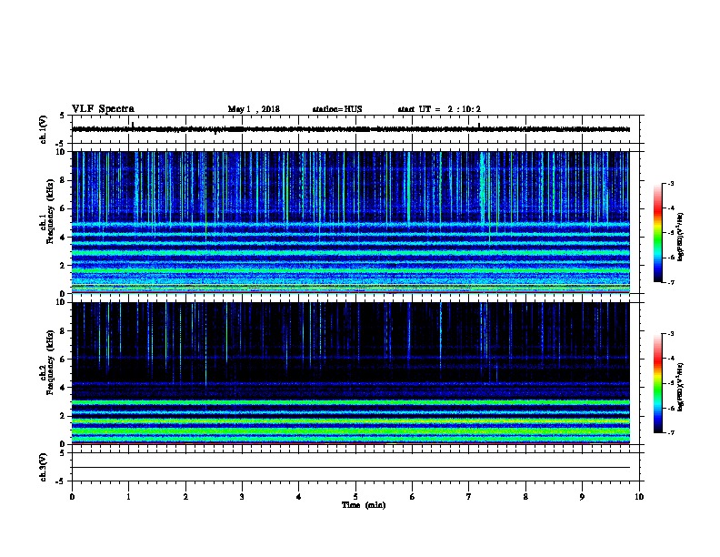Click the "6" kHz tick on ch.1 frequency axis
Screen dimensions: 720x557
63,208
